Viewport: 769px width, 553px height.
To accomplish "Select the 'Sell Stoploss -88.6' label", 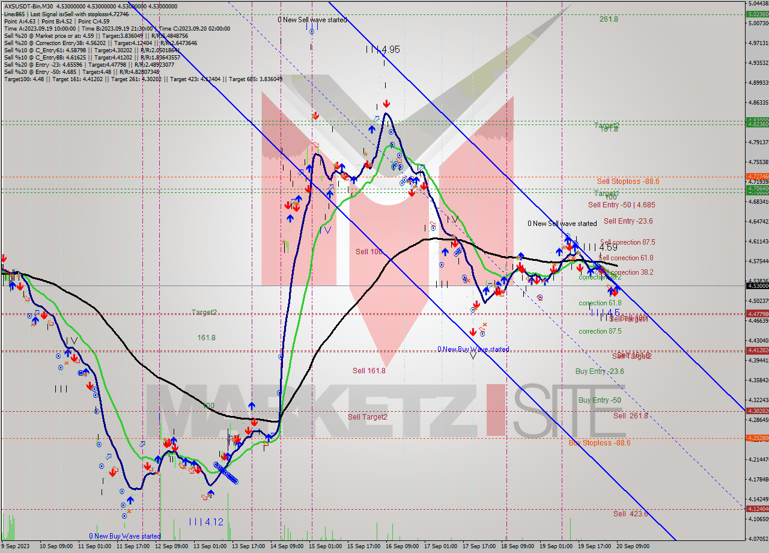I will (x=628, y=181).
